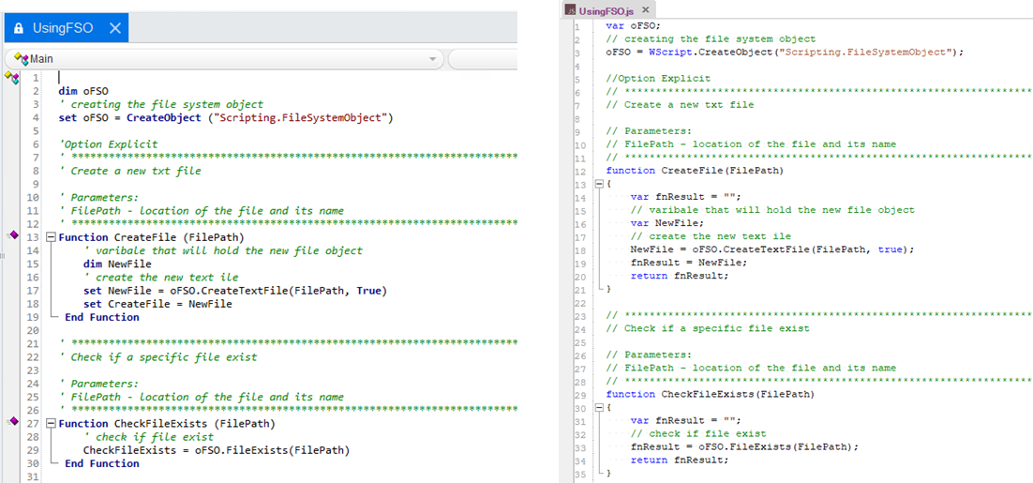Close the UsingFSO tab with X
Screen dimensions: 1033x483
coord(115,28)
